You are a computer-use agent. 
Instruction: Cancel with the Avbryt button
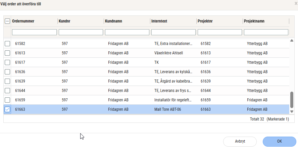(x=240, y=141)
